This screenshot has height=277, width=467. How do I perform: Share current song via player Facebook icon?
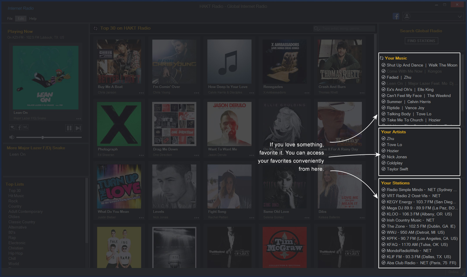(19, 127)
